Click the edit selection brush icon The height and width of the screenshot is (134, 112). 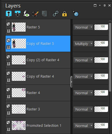coord(35,14)
